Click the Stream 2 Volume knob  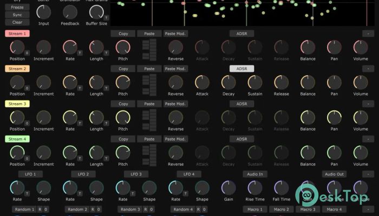pyautogui.click(x=360, y=83)
